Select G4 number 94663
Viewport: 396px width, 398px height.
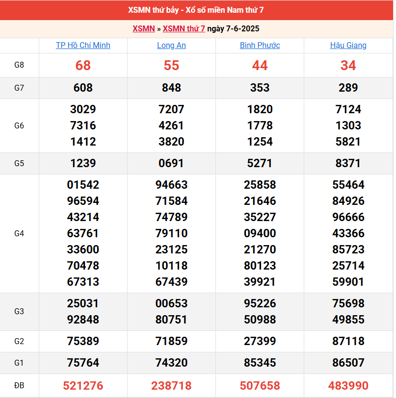[171, 185]
